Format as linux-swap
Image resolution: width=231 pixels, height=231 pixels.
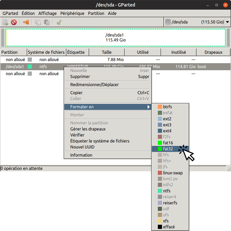click(x=170, y=173)
